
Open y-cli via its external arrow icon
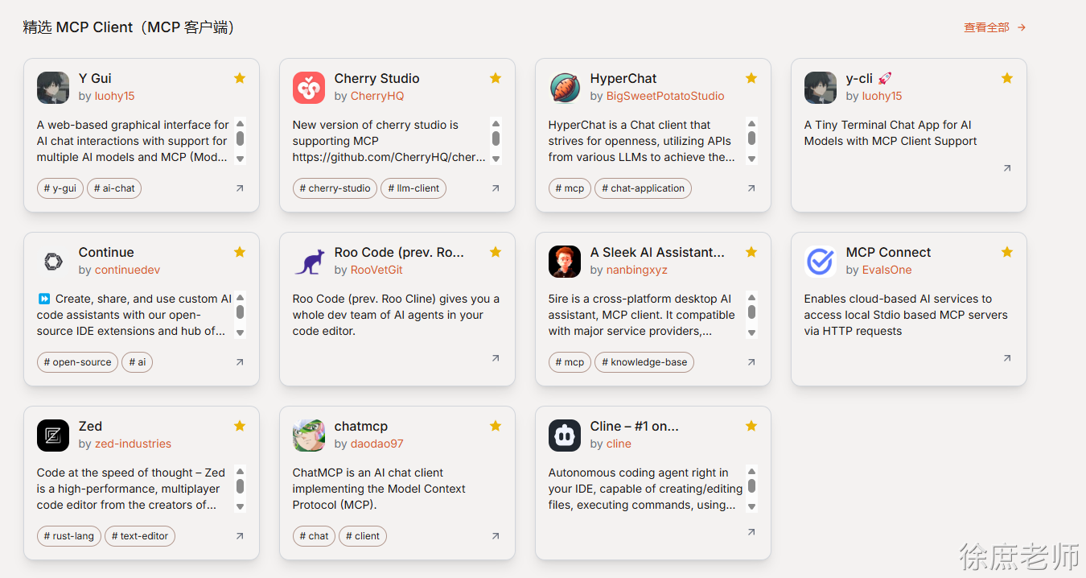[x=1007, y=168]
